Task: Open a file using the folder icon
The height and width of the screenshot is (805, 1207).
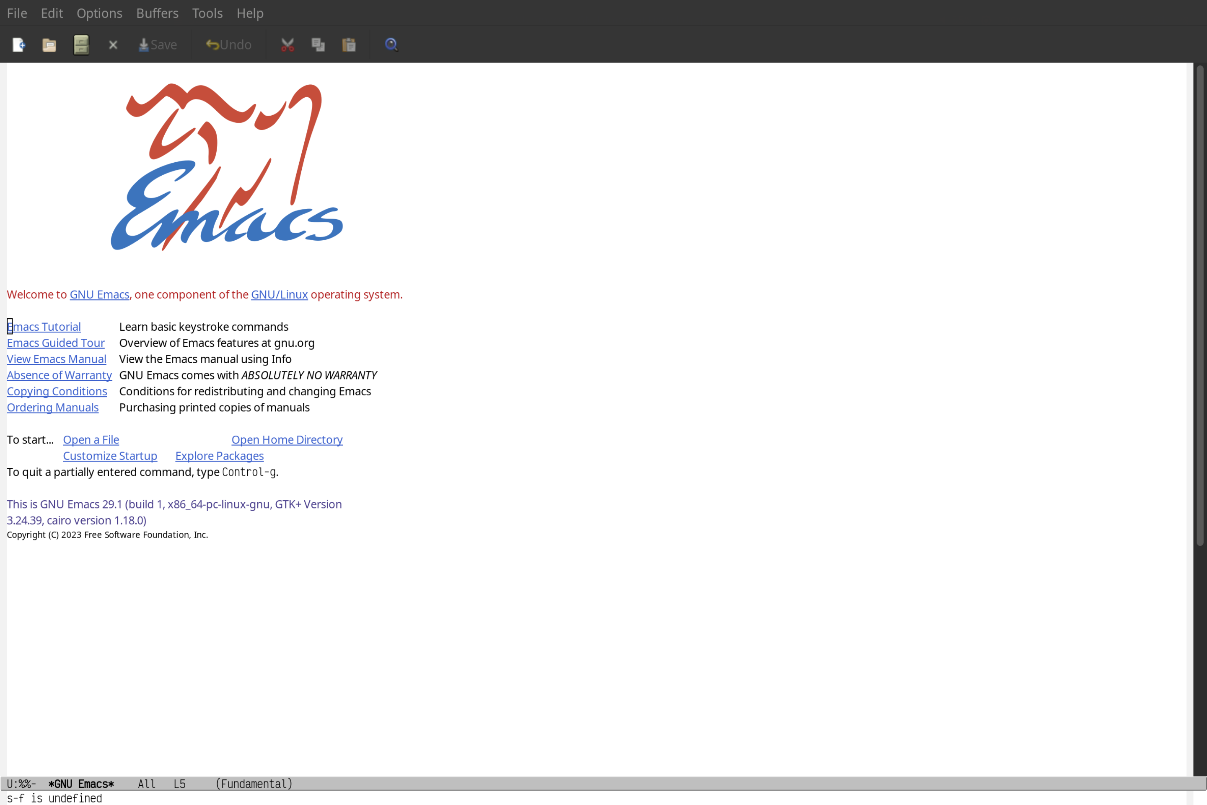Action: click(x=49, y=44)
